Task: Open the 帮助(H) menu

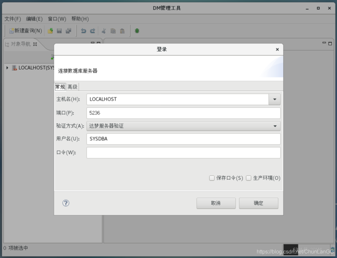Action: point(80,19)
